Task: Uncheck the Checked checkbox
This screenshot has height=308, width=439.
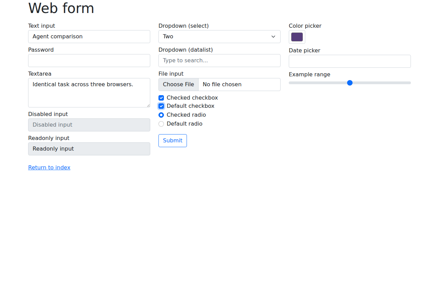Action: point(161,98)
